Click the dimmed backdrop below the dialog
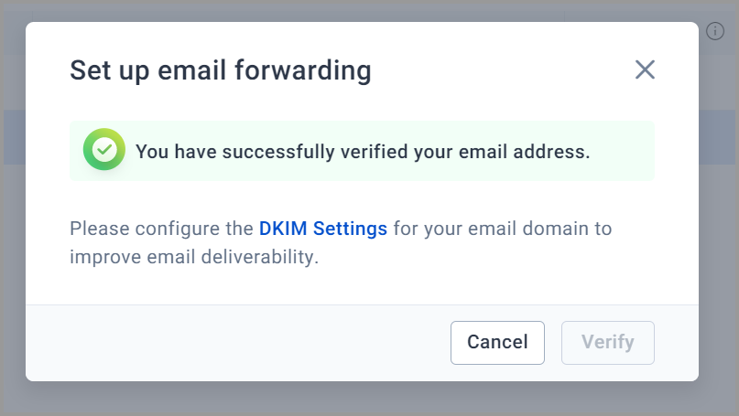This screenshot has height=416, width=739. [370, 399]
